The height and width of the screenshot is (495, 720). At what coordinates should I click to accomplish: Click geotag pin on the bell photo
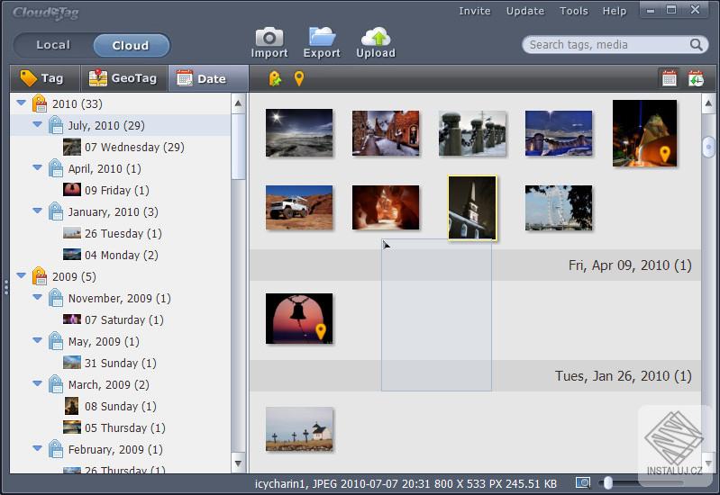[321, 331]
